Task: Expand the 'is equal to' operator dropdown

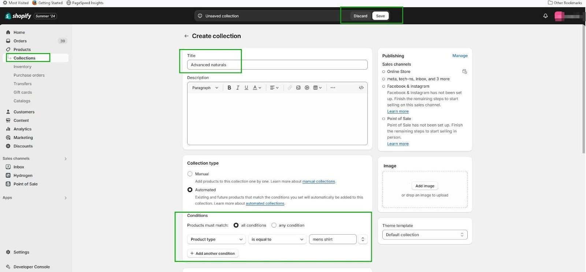Action: click(x=277, y=239)
